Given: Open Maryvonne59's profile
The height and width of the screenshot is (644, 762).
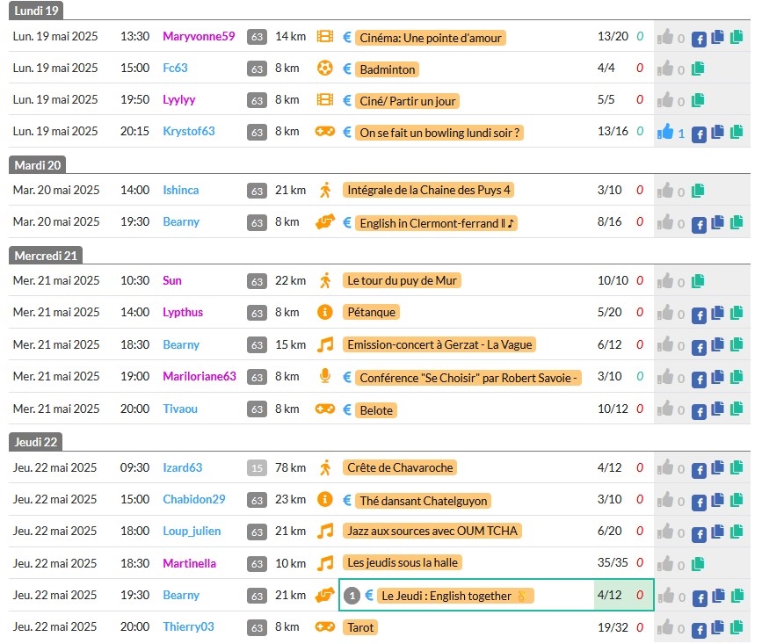Looking at the screenshot, I should pyautogui.click(x=199, y=36).
